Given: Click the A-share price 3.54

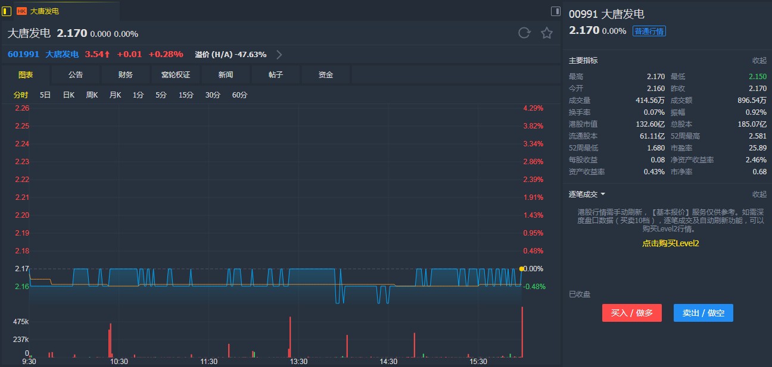Looking at the screenshot, I should (x=98, y=55).
